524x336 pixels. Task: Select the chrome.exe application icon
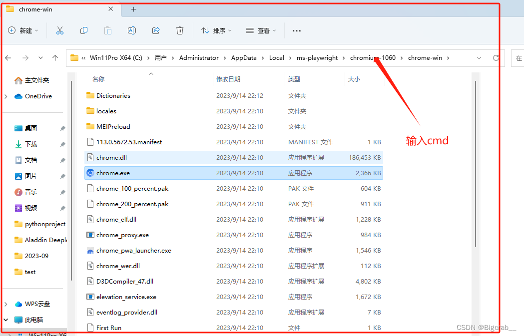click(90, 173)
